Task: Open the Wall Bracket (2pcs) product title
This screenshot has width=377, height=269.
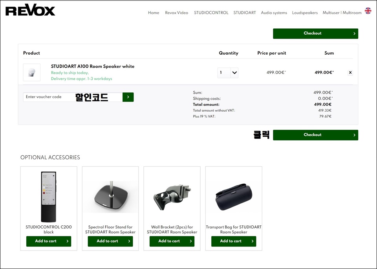Action: tap(172, 230)
